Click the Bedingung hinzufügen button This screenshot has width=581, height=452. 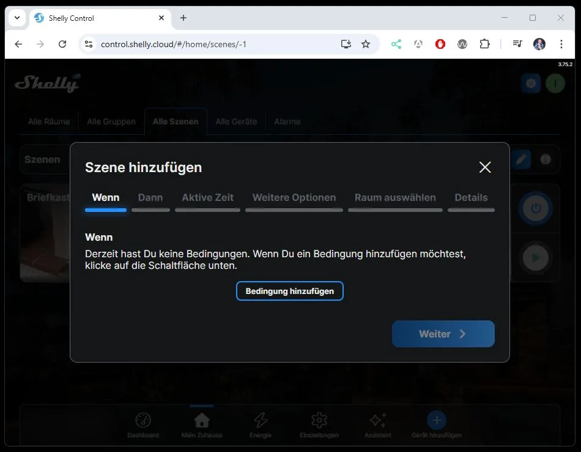(289, 291)
